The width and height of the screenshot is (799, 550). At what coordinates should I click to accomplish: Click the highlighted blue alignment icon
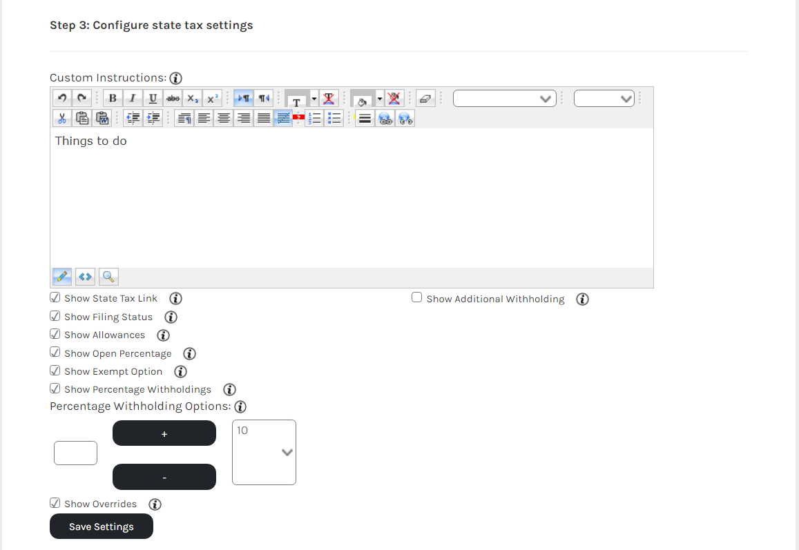[283, 118]
